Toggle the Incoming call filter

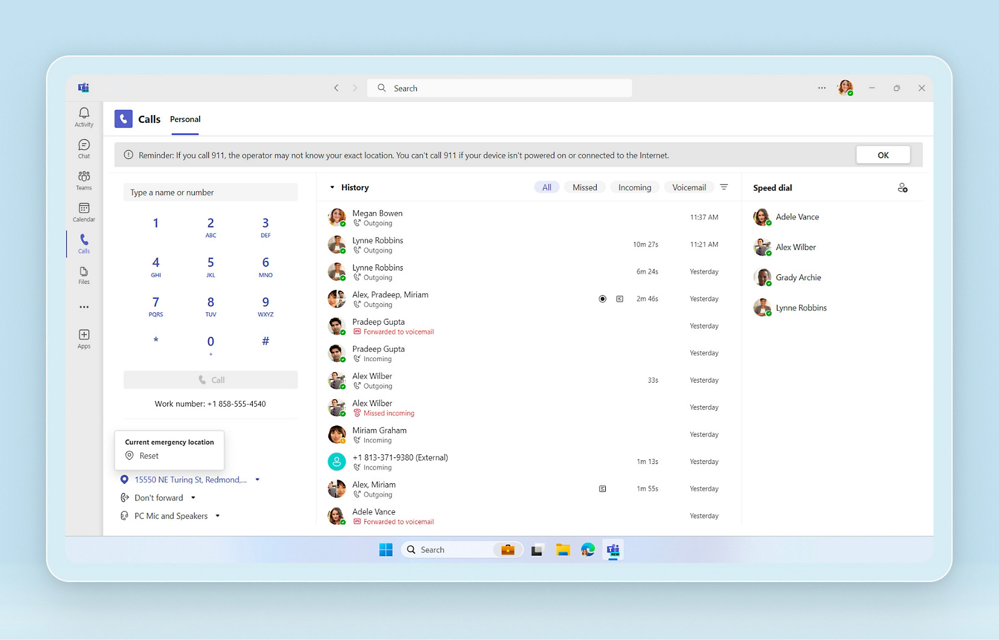click(634, 187)
